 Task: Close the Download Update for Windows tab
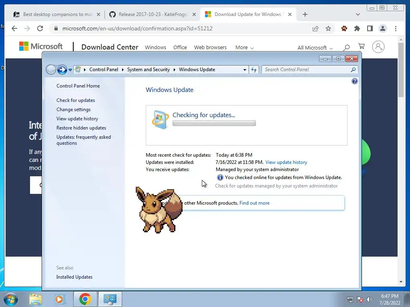290,14
